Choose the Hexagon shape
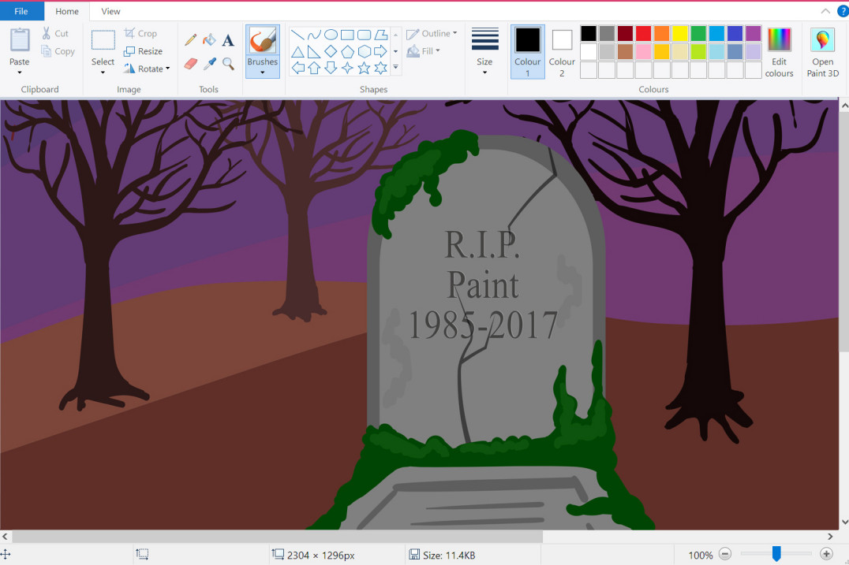The width and height of the screenshot is (849, 565). (365, 51)
